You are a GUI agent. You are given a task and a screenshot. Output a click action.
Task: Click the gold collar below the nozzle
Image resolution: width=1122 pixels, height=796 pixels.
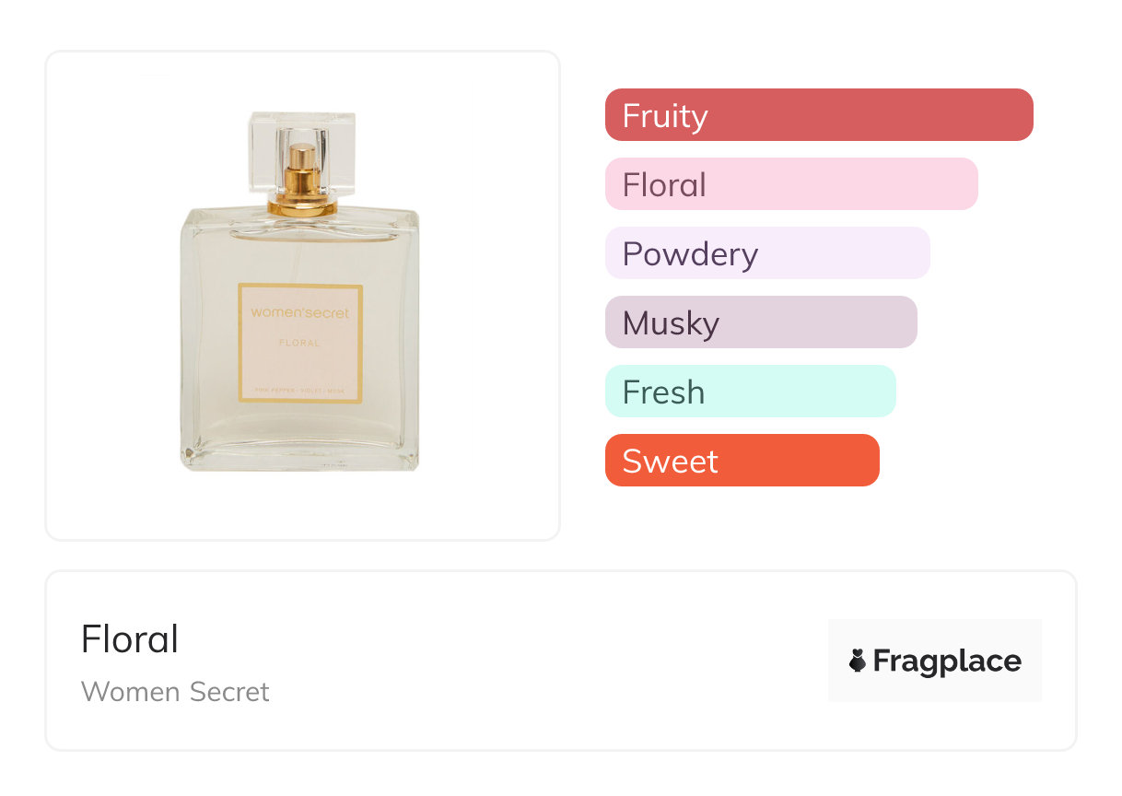[x=301, y=206]
